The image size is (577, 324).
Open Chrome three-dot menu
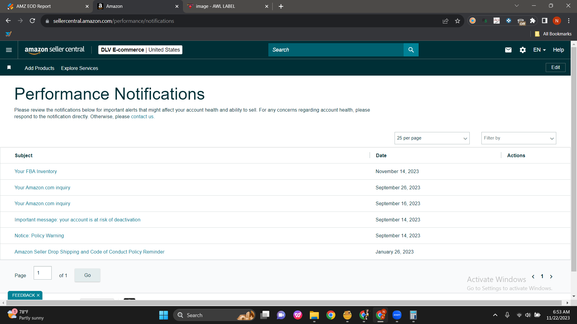569,21
